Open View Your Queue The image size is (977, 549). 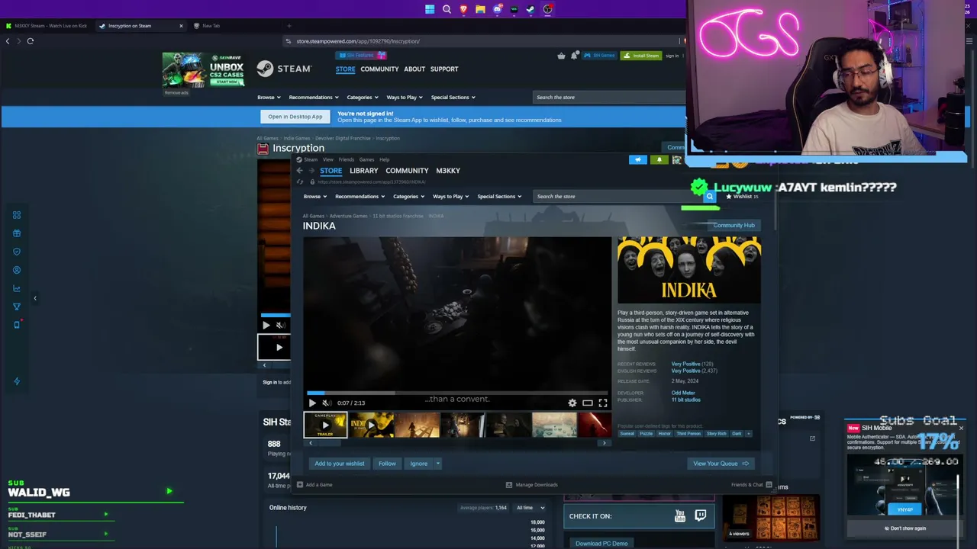721,464
